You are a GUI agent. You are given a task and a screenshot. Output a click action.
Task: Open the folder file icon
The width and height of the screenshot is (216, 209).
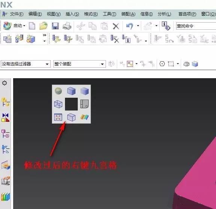[44, 26]
